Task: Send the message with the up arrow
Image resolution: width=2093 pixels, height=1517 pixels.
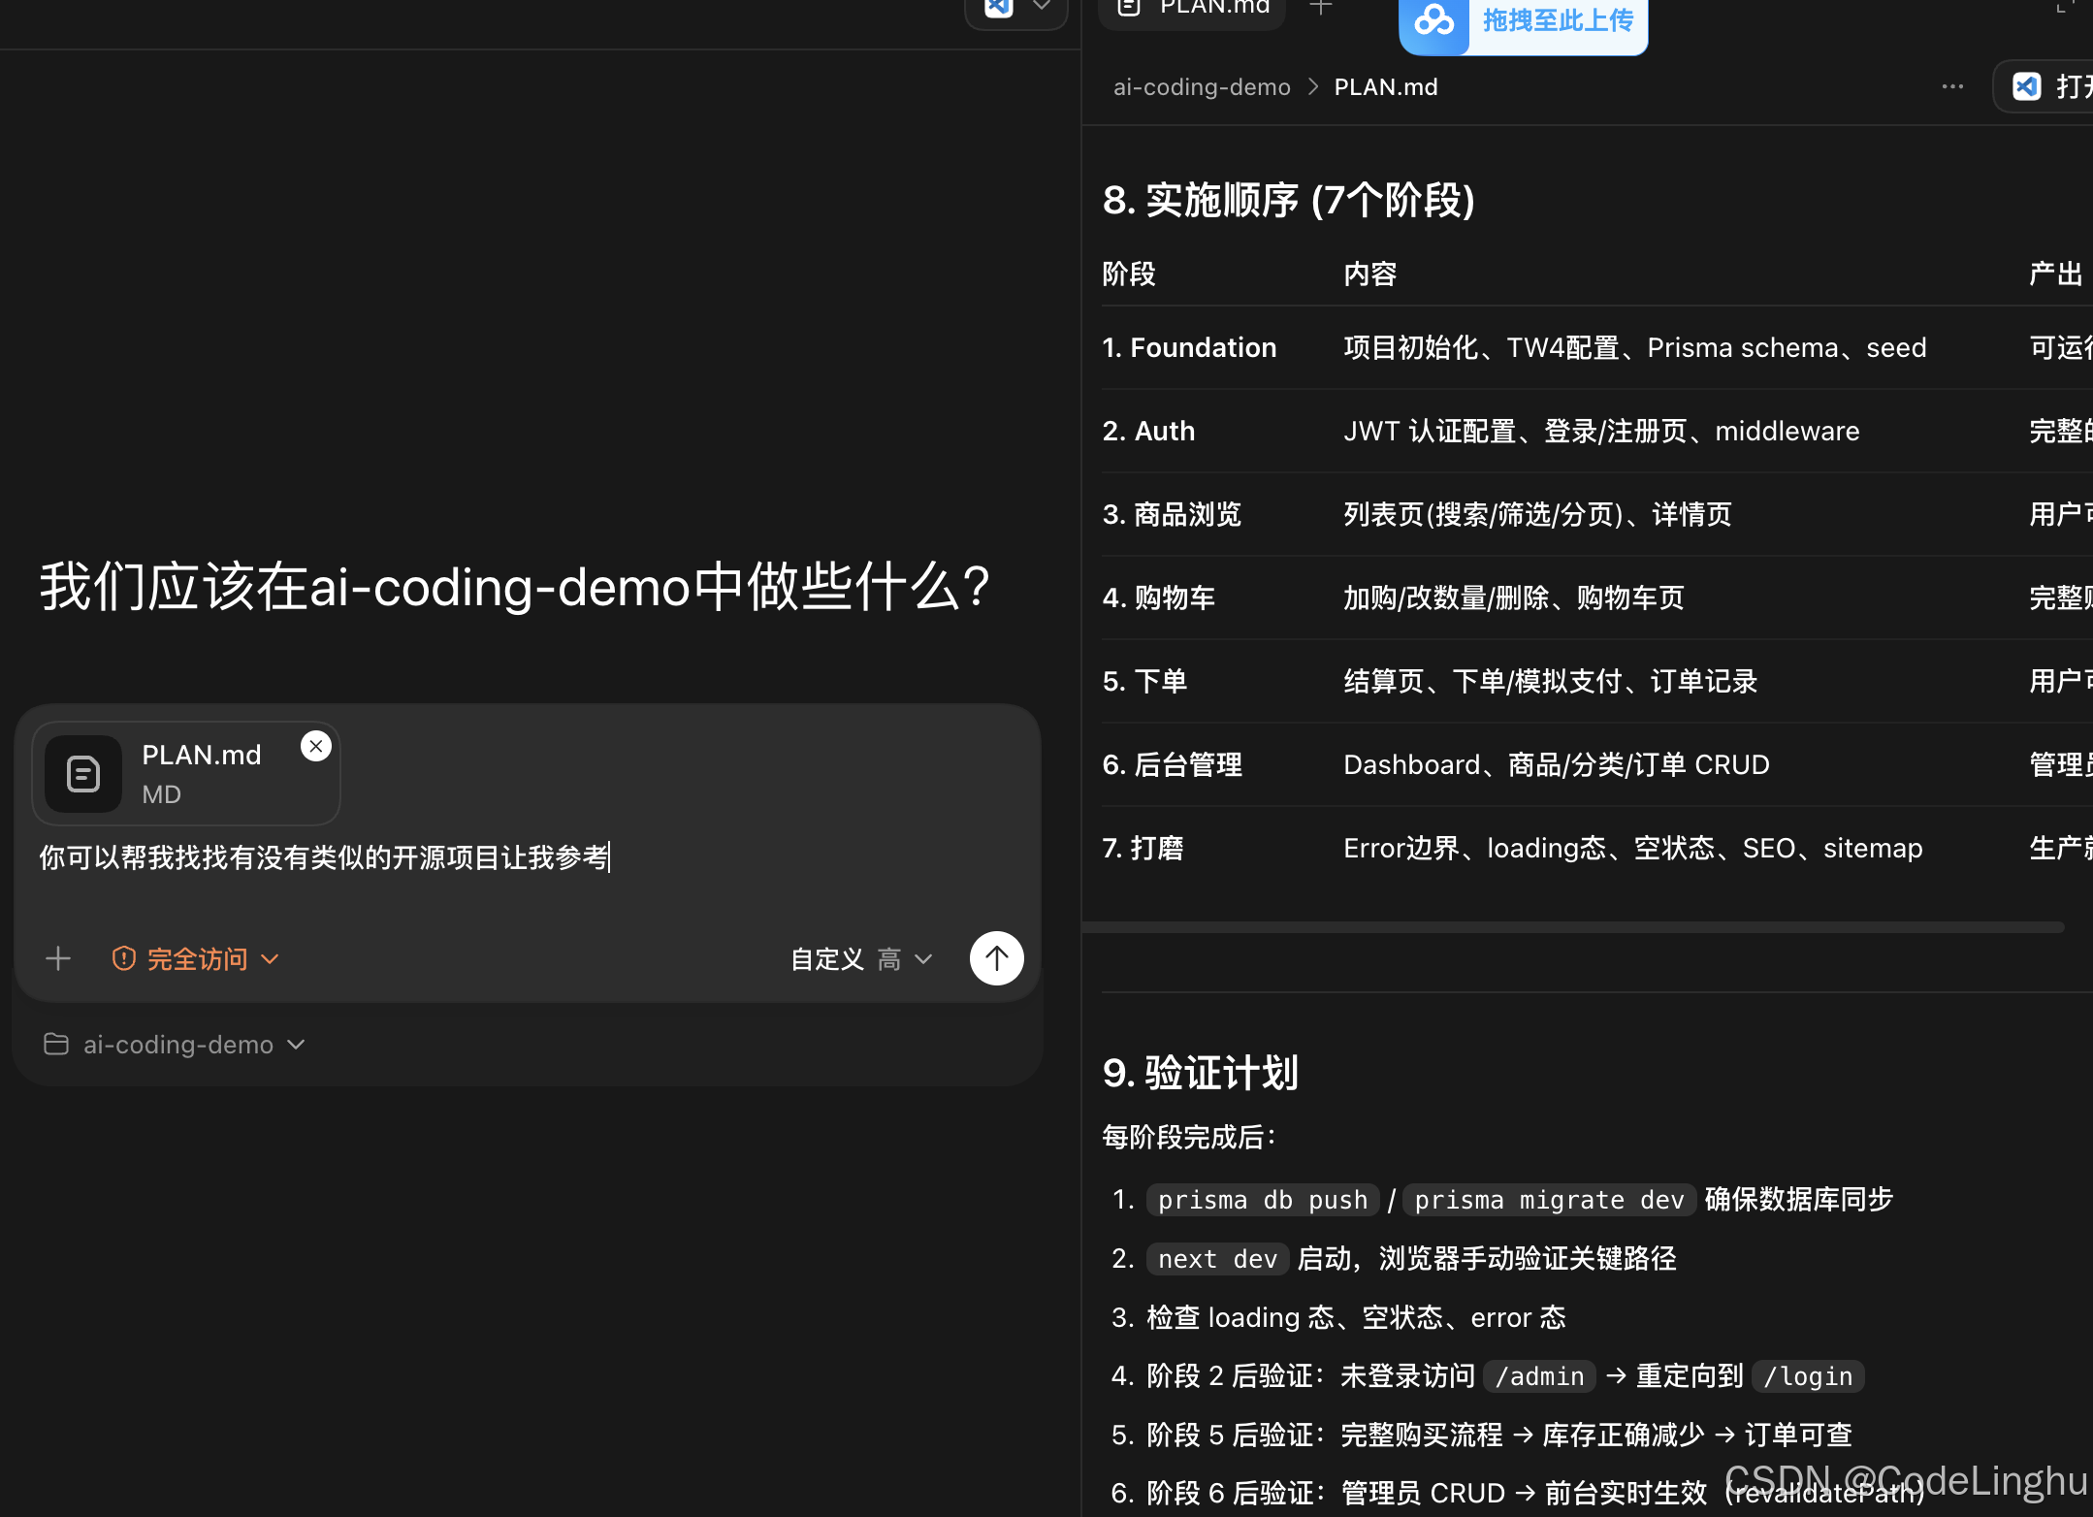Action: click(996, 958)
